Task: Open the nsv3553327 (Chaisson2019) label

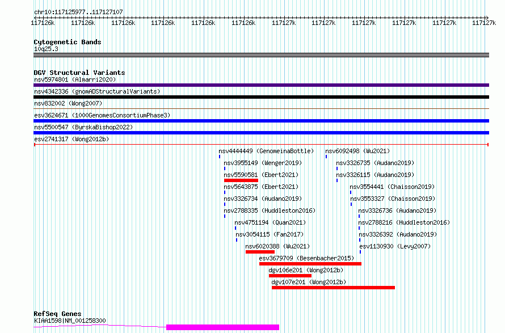Action: point(393,199)
